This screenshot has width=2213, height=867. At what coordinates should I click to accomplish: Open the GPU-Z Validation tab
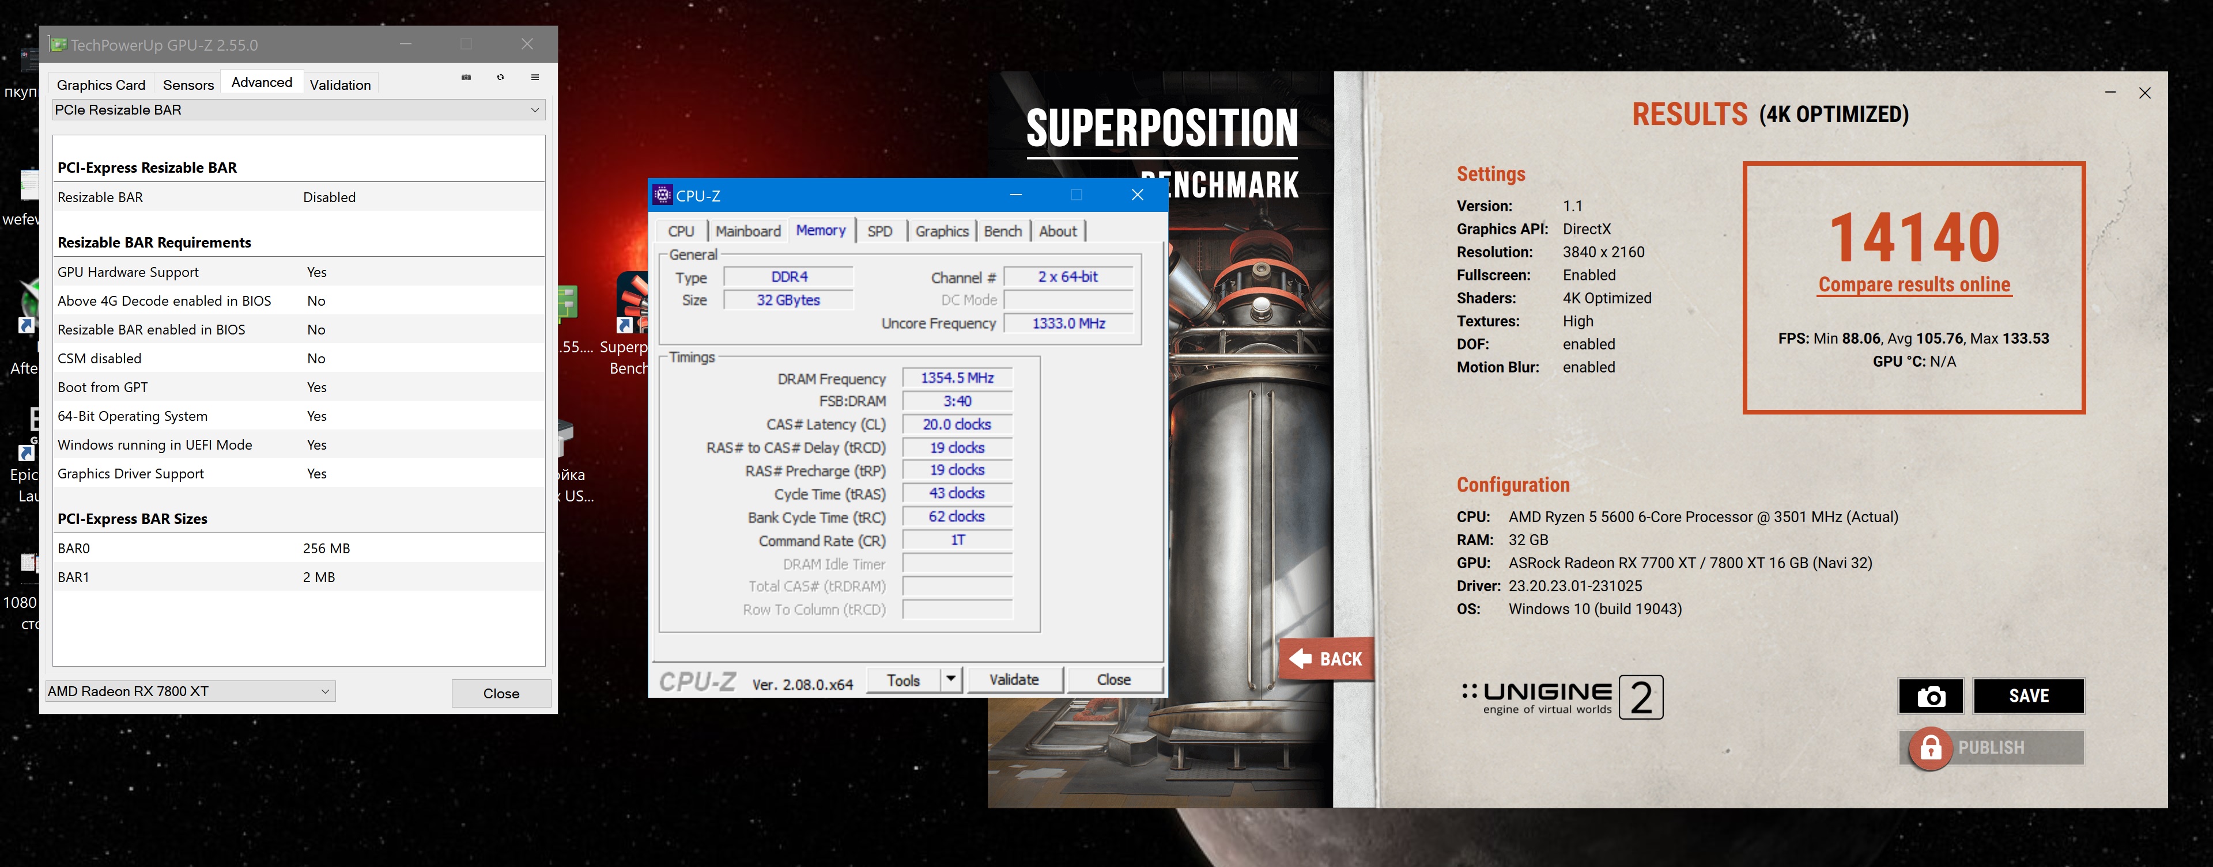pyautogui.click(x=340, y=84)
